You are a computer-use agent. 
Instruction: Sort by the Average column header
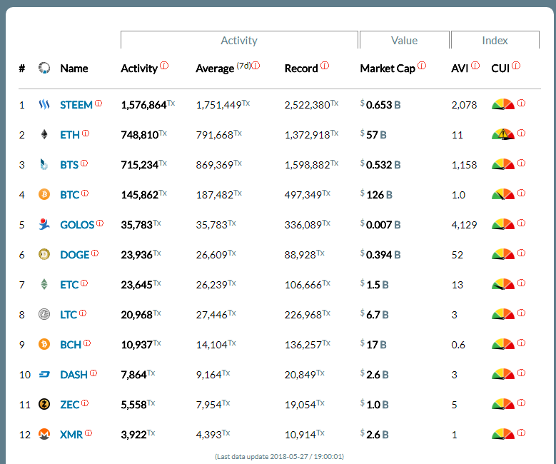[215, 68]
